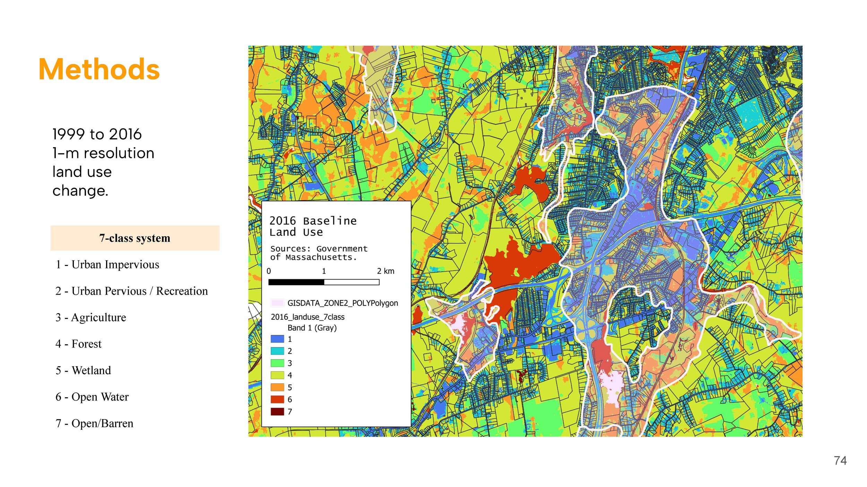The width and height of the screenshot is (867, 487).
Task: Click the '2 km' scale bar label
Action: (386, 271)
